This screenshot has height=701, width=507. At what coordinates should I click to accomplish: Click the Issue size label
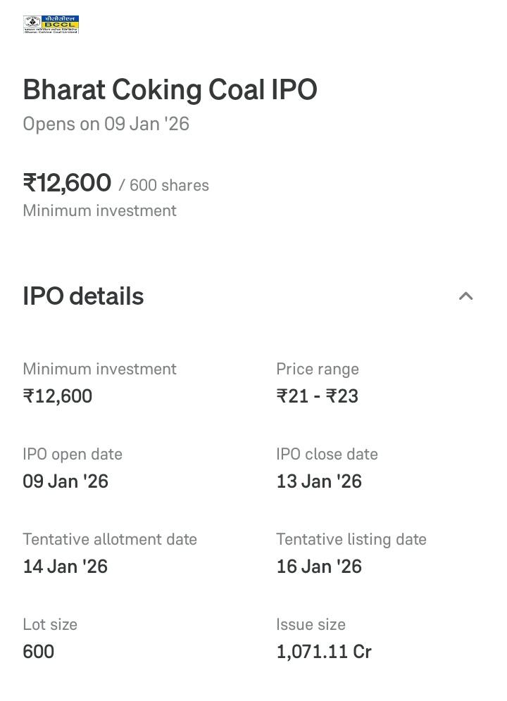click(x=311, y=625)
